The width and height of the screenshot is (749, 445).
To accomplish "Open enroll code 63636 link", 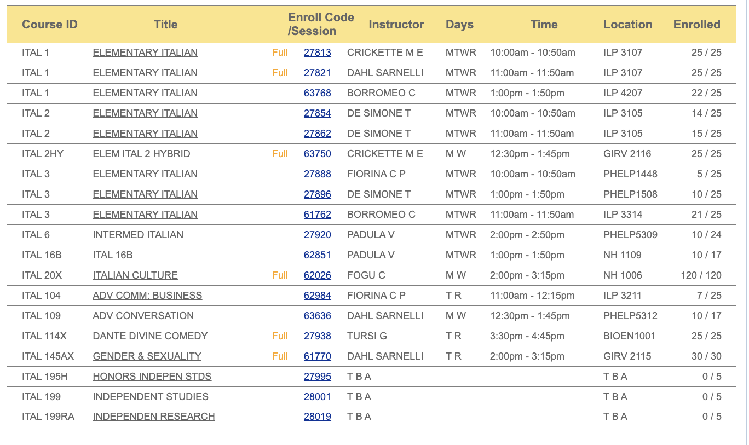I will [318, 316].
